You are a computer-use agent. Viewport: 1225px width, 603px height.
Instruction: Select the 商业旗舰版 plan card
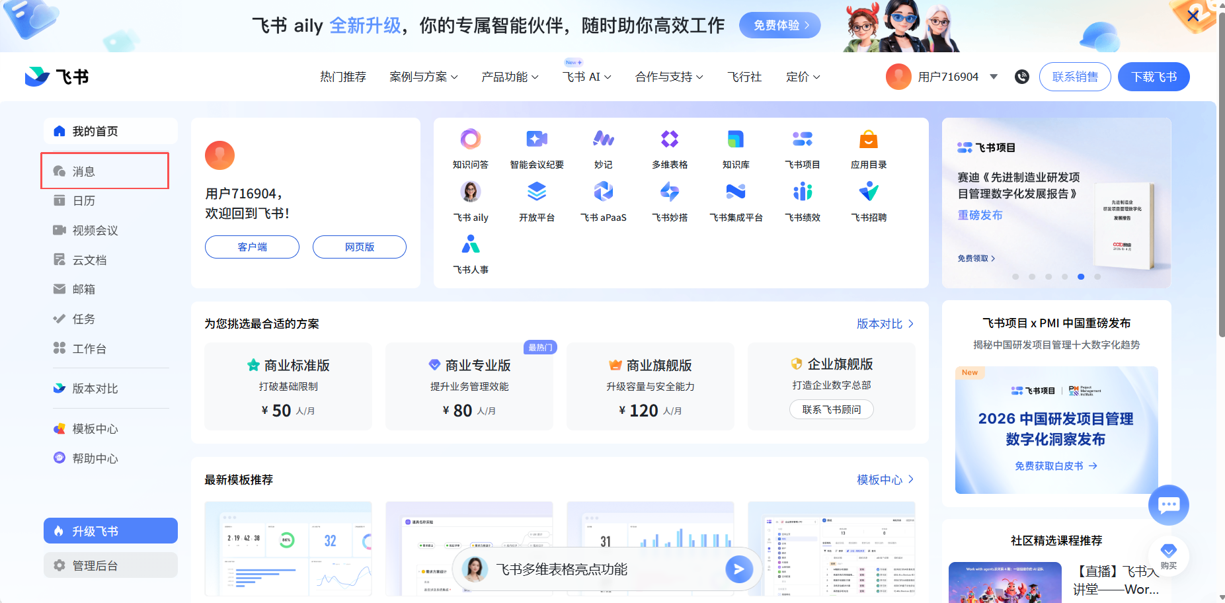click(651, 386)
